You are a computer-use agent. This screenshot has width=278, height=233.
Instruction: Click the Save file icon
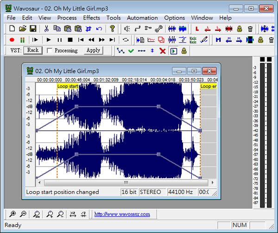point(33,29)
